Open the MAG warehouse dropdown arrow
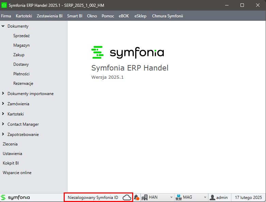 tap(205, 198)
